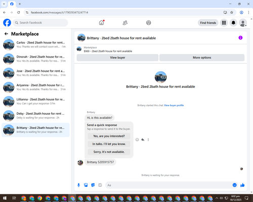Open a new browser tab

pos(20,4)
